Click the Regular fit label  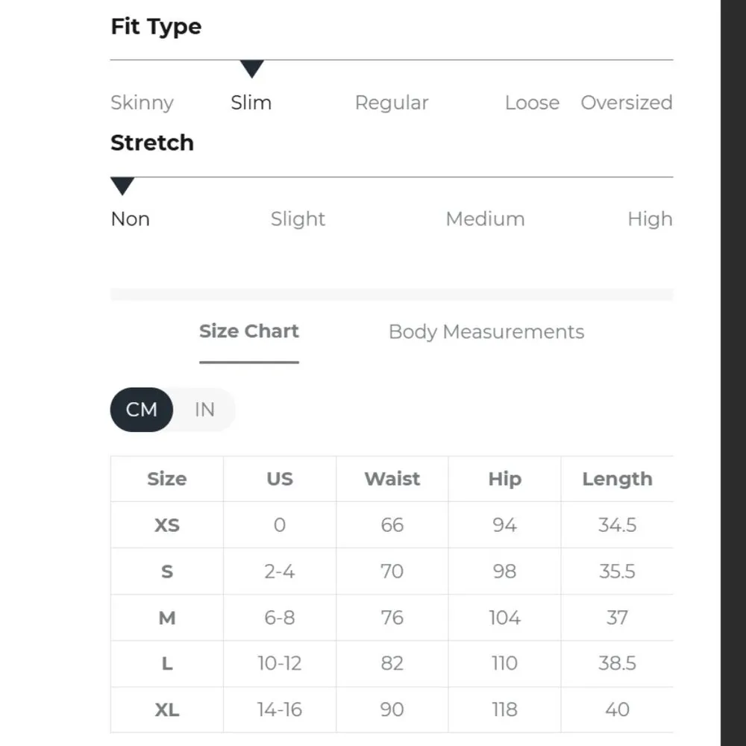pyautogui.click(x=392, y=103)
